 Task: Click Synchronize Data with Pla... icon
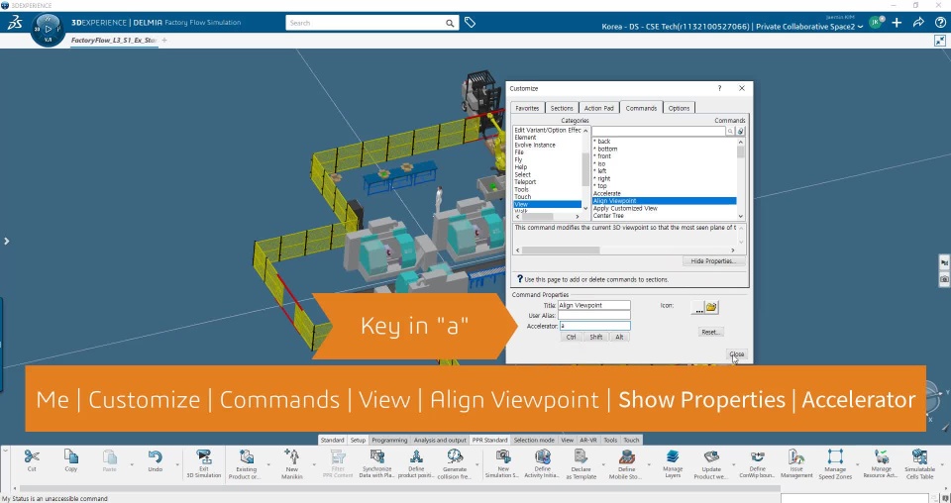(x=376, y=456)
